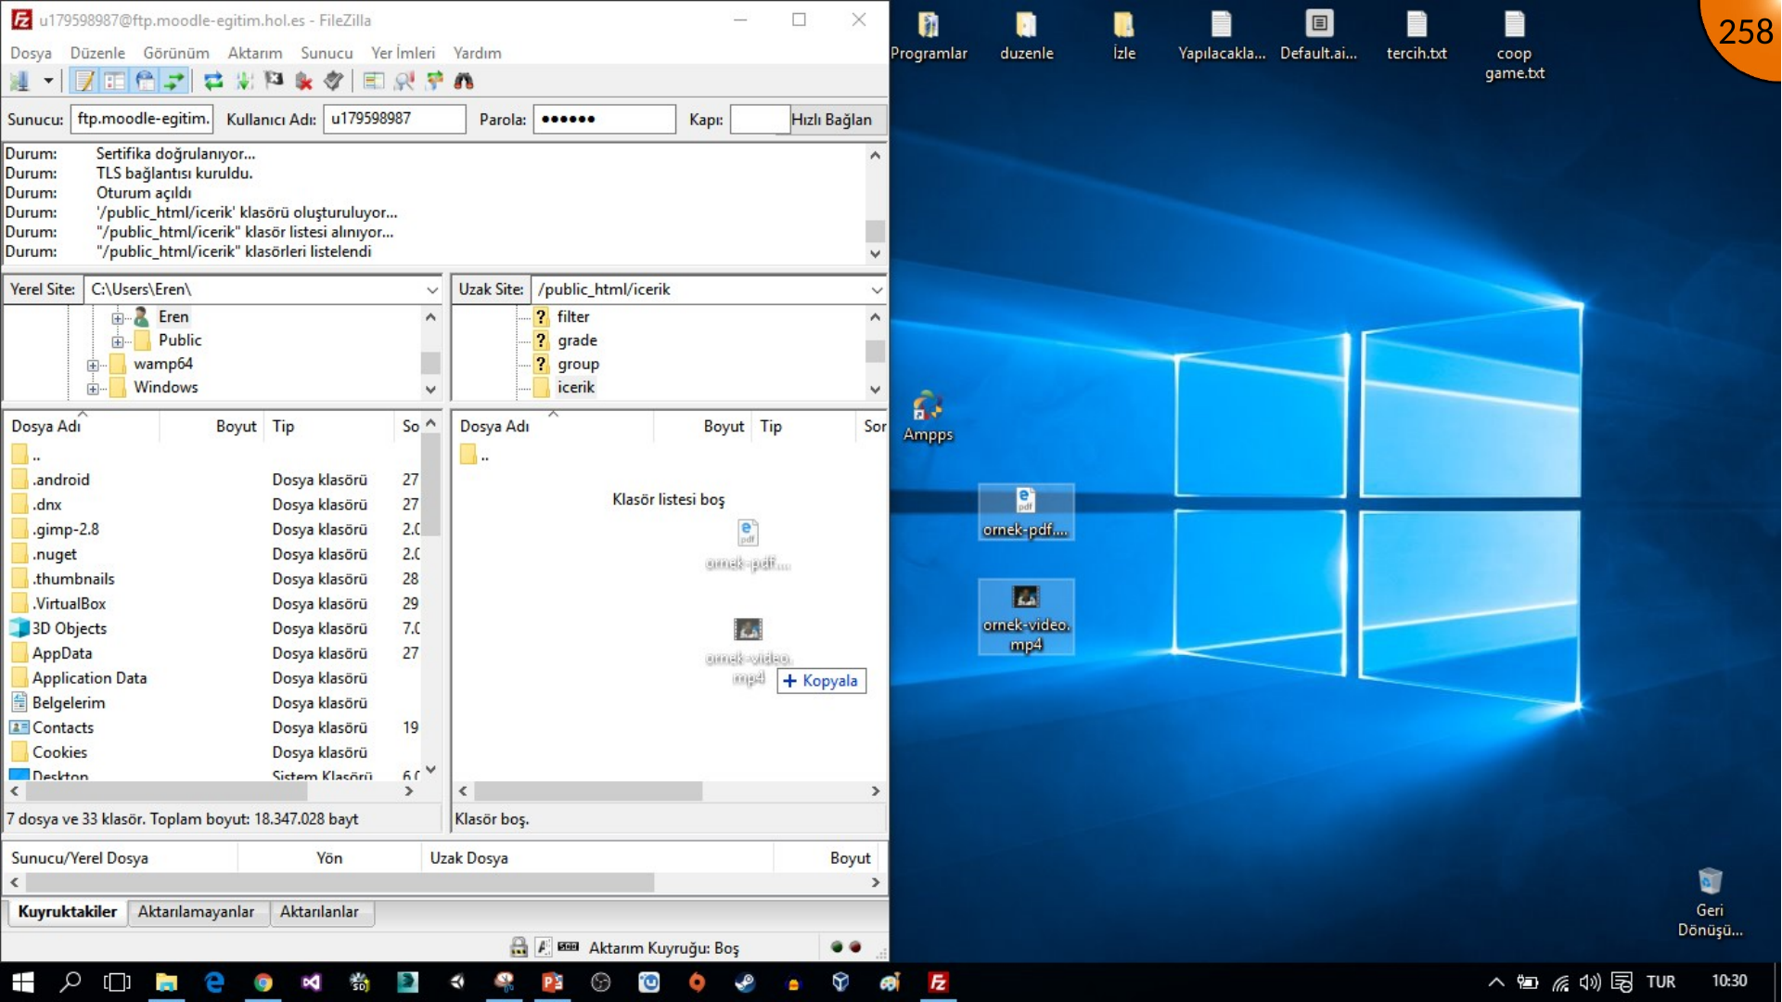
Task: Open the Yer İmleri menu
Action: tap(403, 53)
